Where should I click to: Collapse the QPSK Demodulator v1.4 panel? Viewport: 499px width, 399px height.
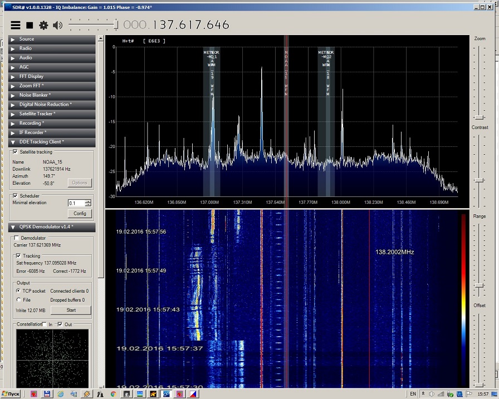pyautogui.click(x=52, y=226)
